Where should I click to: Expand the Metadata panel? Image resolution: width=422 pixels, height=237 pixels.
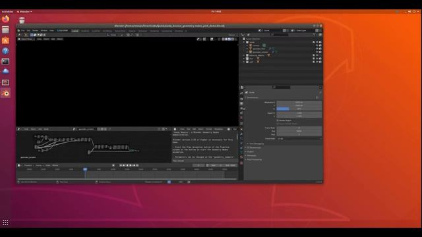pos(252,155)
